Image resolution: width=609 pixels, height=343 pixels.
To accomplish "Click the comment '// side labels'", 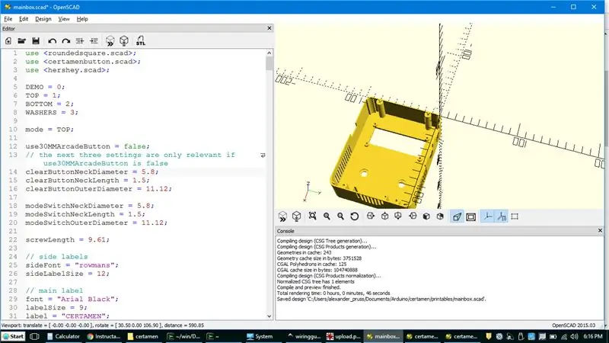I will (56, 257).
